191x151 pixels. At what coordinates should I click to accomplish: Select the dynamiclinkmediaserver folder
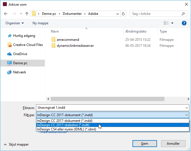coord(75,46)
